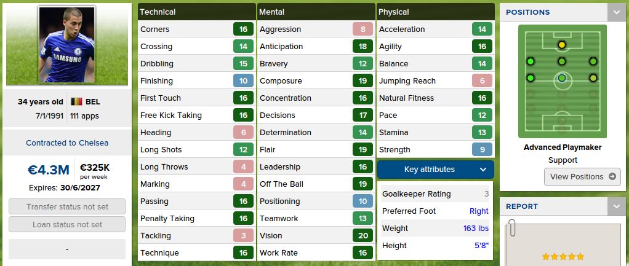629x266 pixels.
Task: Click the striker position dot on pitch
Action: 561,45
